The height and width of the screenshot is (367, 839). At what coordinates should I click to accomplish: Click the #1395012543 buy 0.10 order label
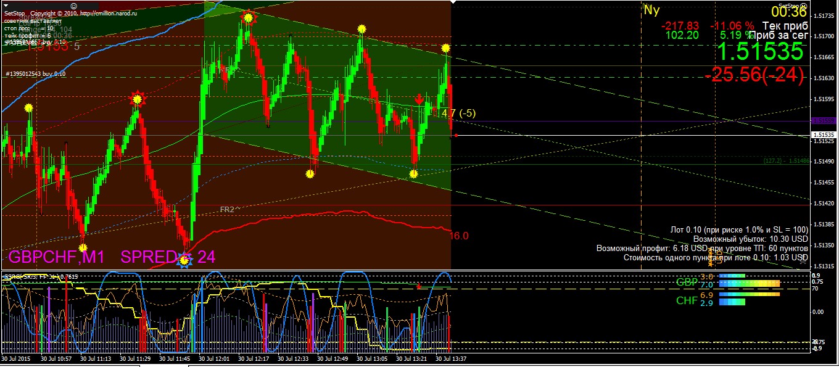pos(36,74)
